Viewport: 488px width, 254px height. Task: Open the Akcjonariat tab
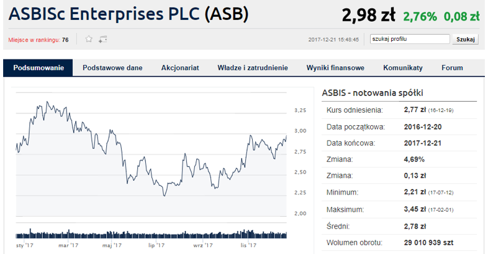pos(180,68)
